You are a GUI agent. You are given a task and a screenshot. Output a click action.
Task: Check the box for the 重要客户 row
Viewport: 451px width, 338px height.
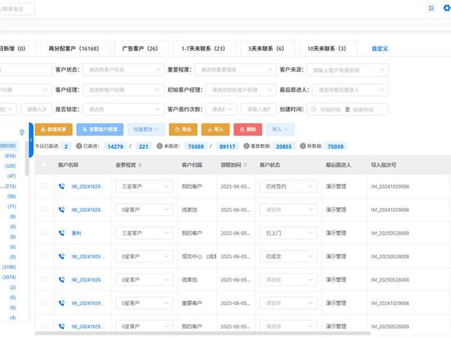pos(43,303)
